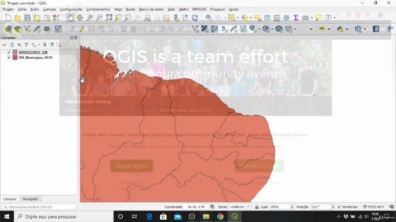
Task: Open the field calculator icon
Action: tap(277, 18)
